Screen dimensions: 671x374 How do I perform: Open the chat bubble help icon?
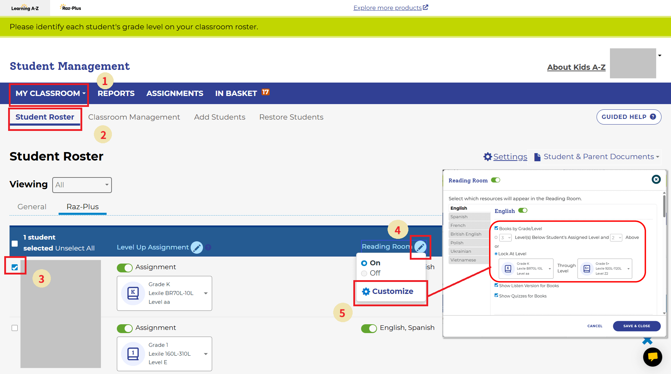click(652, 357)
